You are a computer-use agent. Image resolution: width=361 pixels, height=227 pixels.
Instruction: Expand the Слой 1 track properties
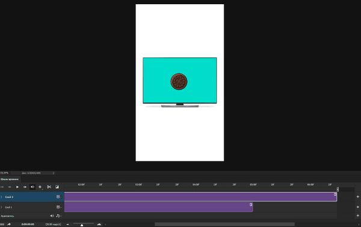(x=1, y=207)
